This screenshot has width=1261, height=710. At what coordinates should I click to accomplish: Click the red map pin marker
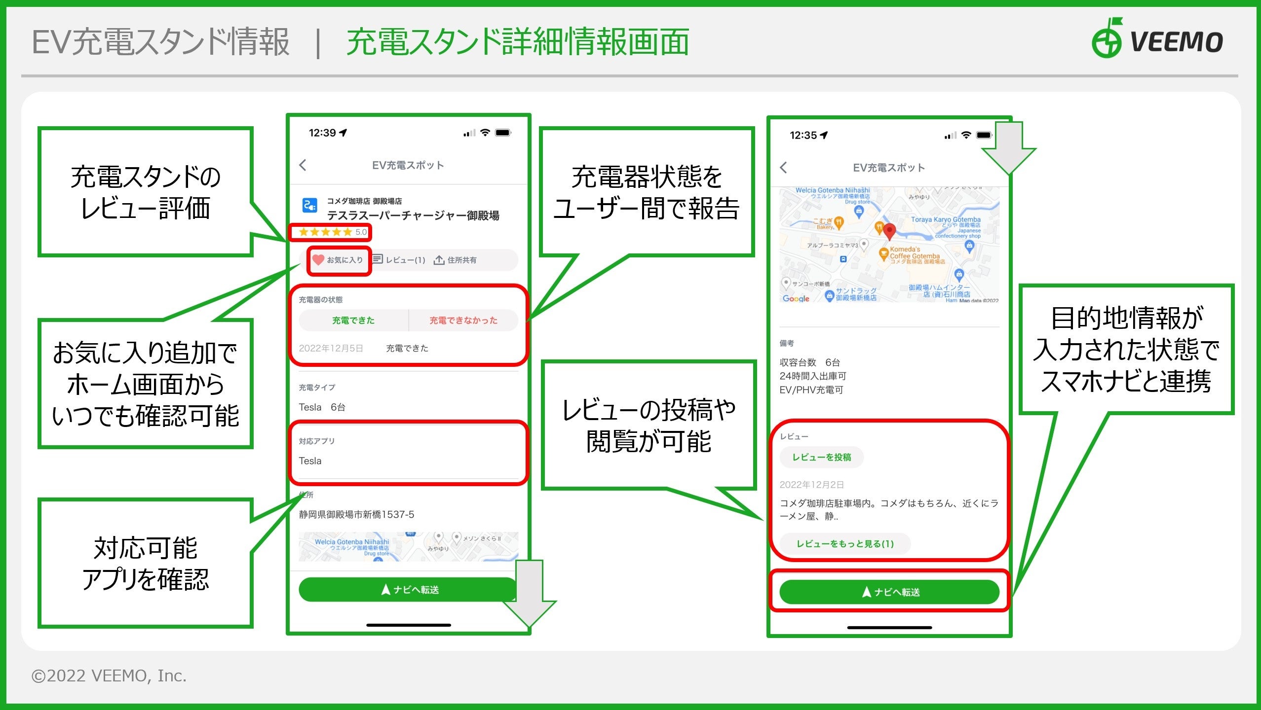[x=889, y=231]
